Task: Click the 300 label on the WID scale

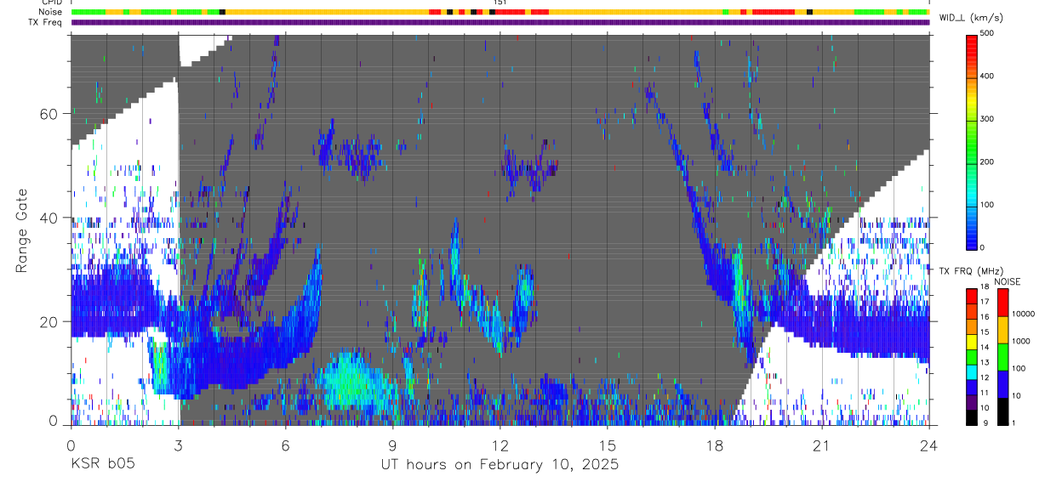Action: pos(989,119)
